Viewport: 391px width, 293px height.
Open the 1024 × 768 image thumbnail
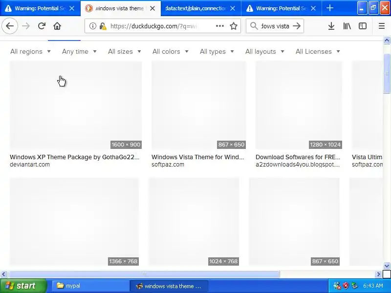point(194,222)
